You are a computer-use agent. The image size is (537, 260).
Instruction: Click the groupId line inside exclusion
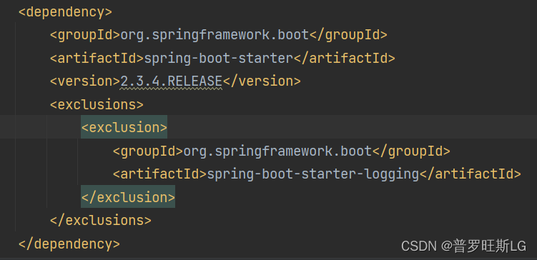tap(282, 151)
